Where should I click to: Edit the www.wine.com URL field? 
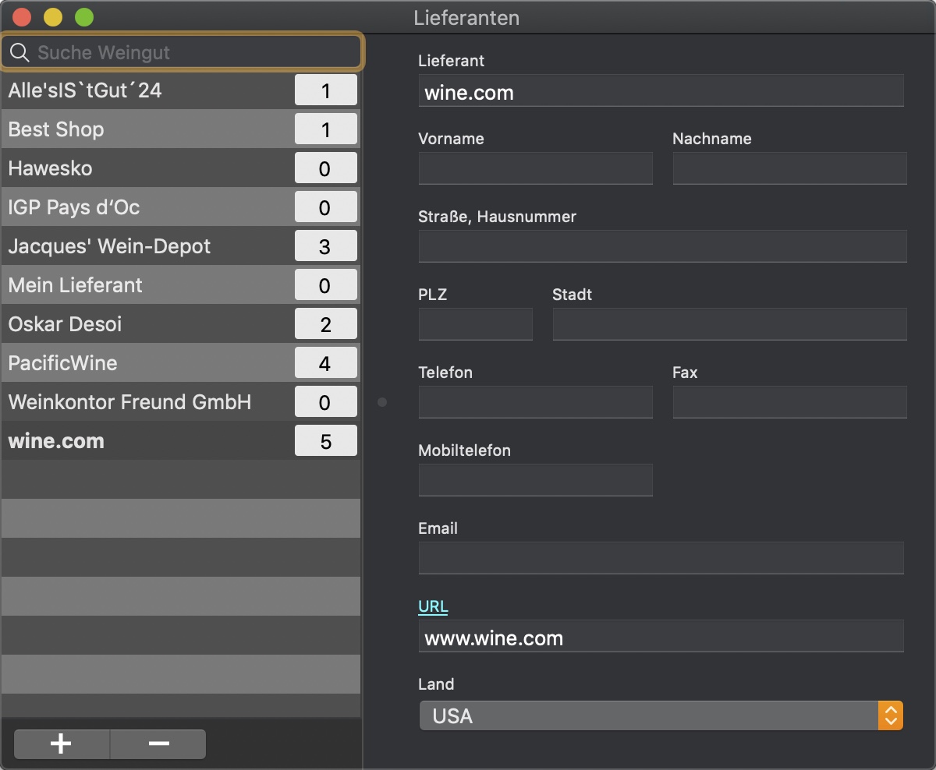click(661, 636)
